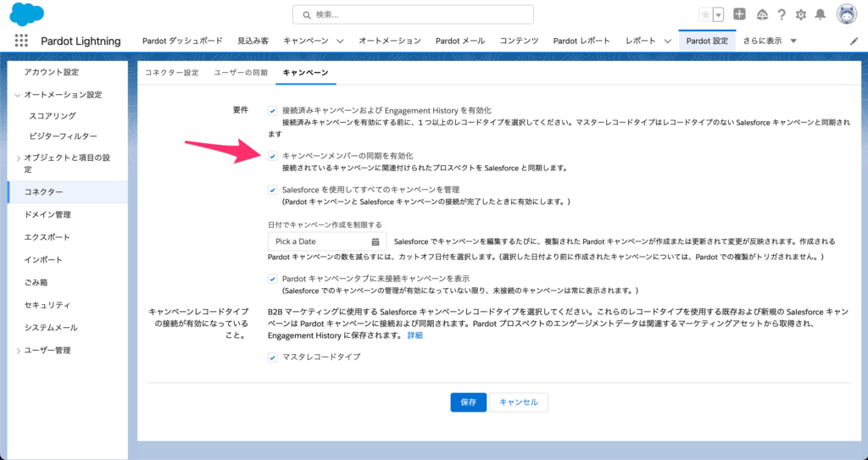The height and width of the screenshot is (460, 868).
Task: Select スコアリング in sidebar
Action: click(53, 116)
